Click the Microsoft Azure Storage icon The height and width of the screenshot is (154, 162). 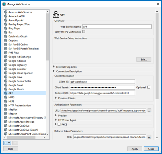(x=6, y=122)
